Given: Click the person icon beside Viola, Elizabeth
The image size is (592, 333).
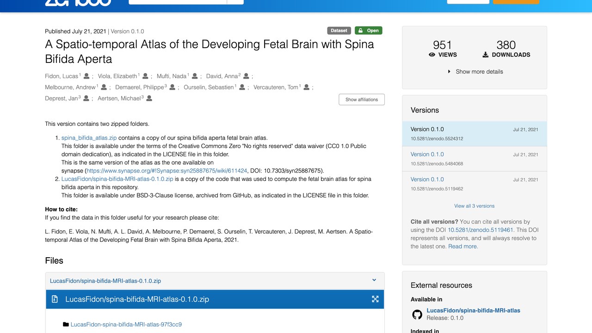Looking at the screenshot, I should 145,76.
